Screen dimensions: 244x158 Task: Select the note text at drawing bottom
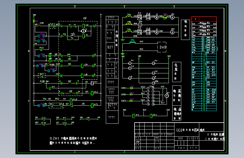[73, 141]
